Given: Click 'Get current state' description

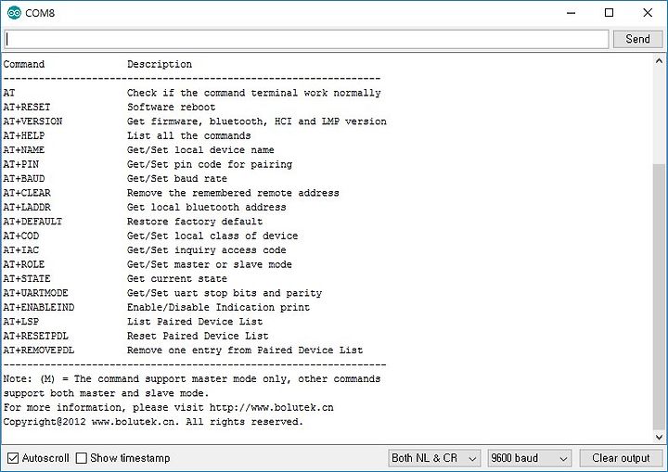Looking at the screenshot, I should (177, 278).
